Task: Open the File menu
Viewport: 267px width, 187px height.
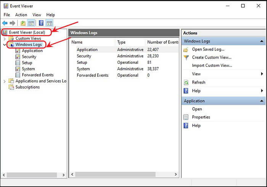Action: [7, 15]
